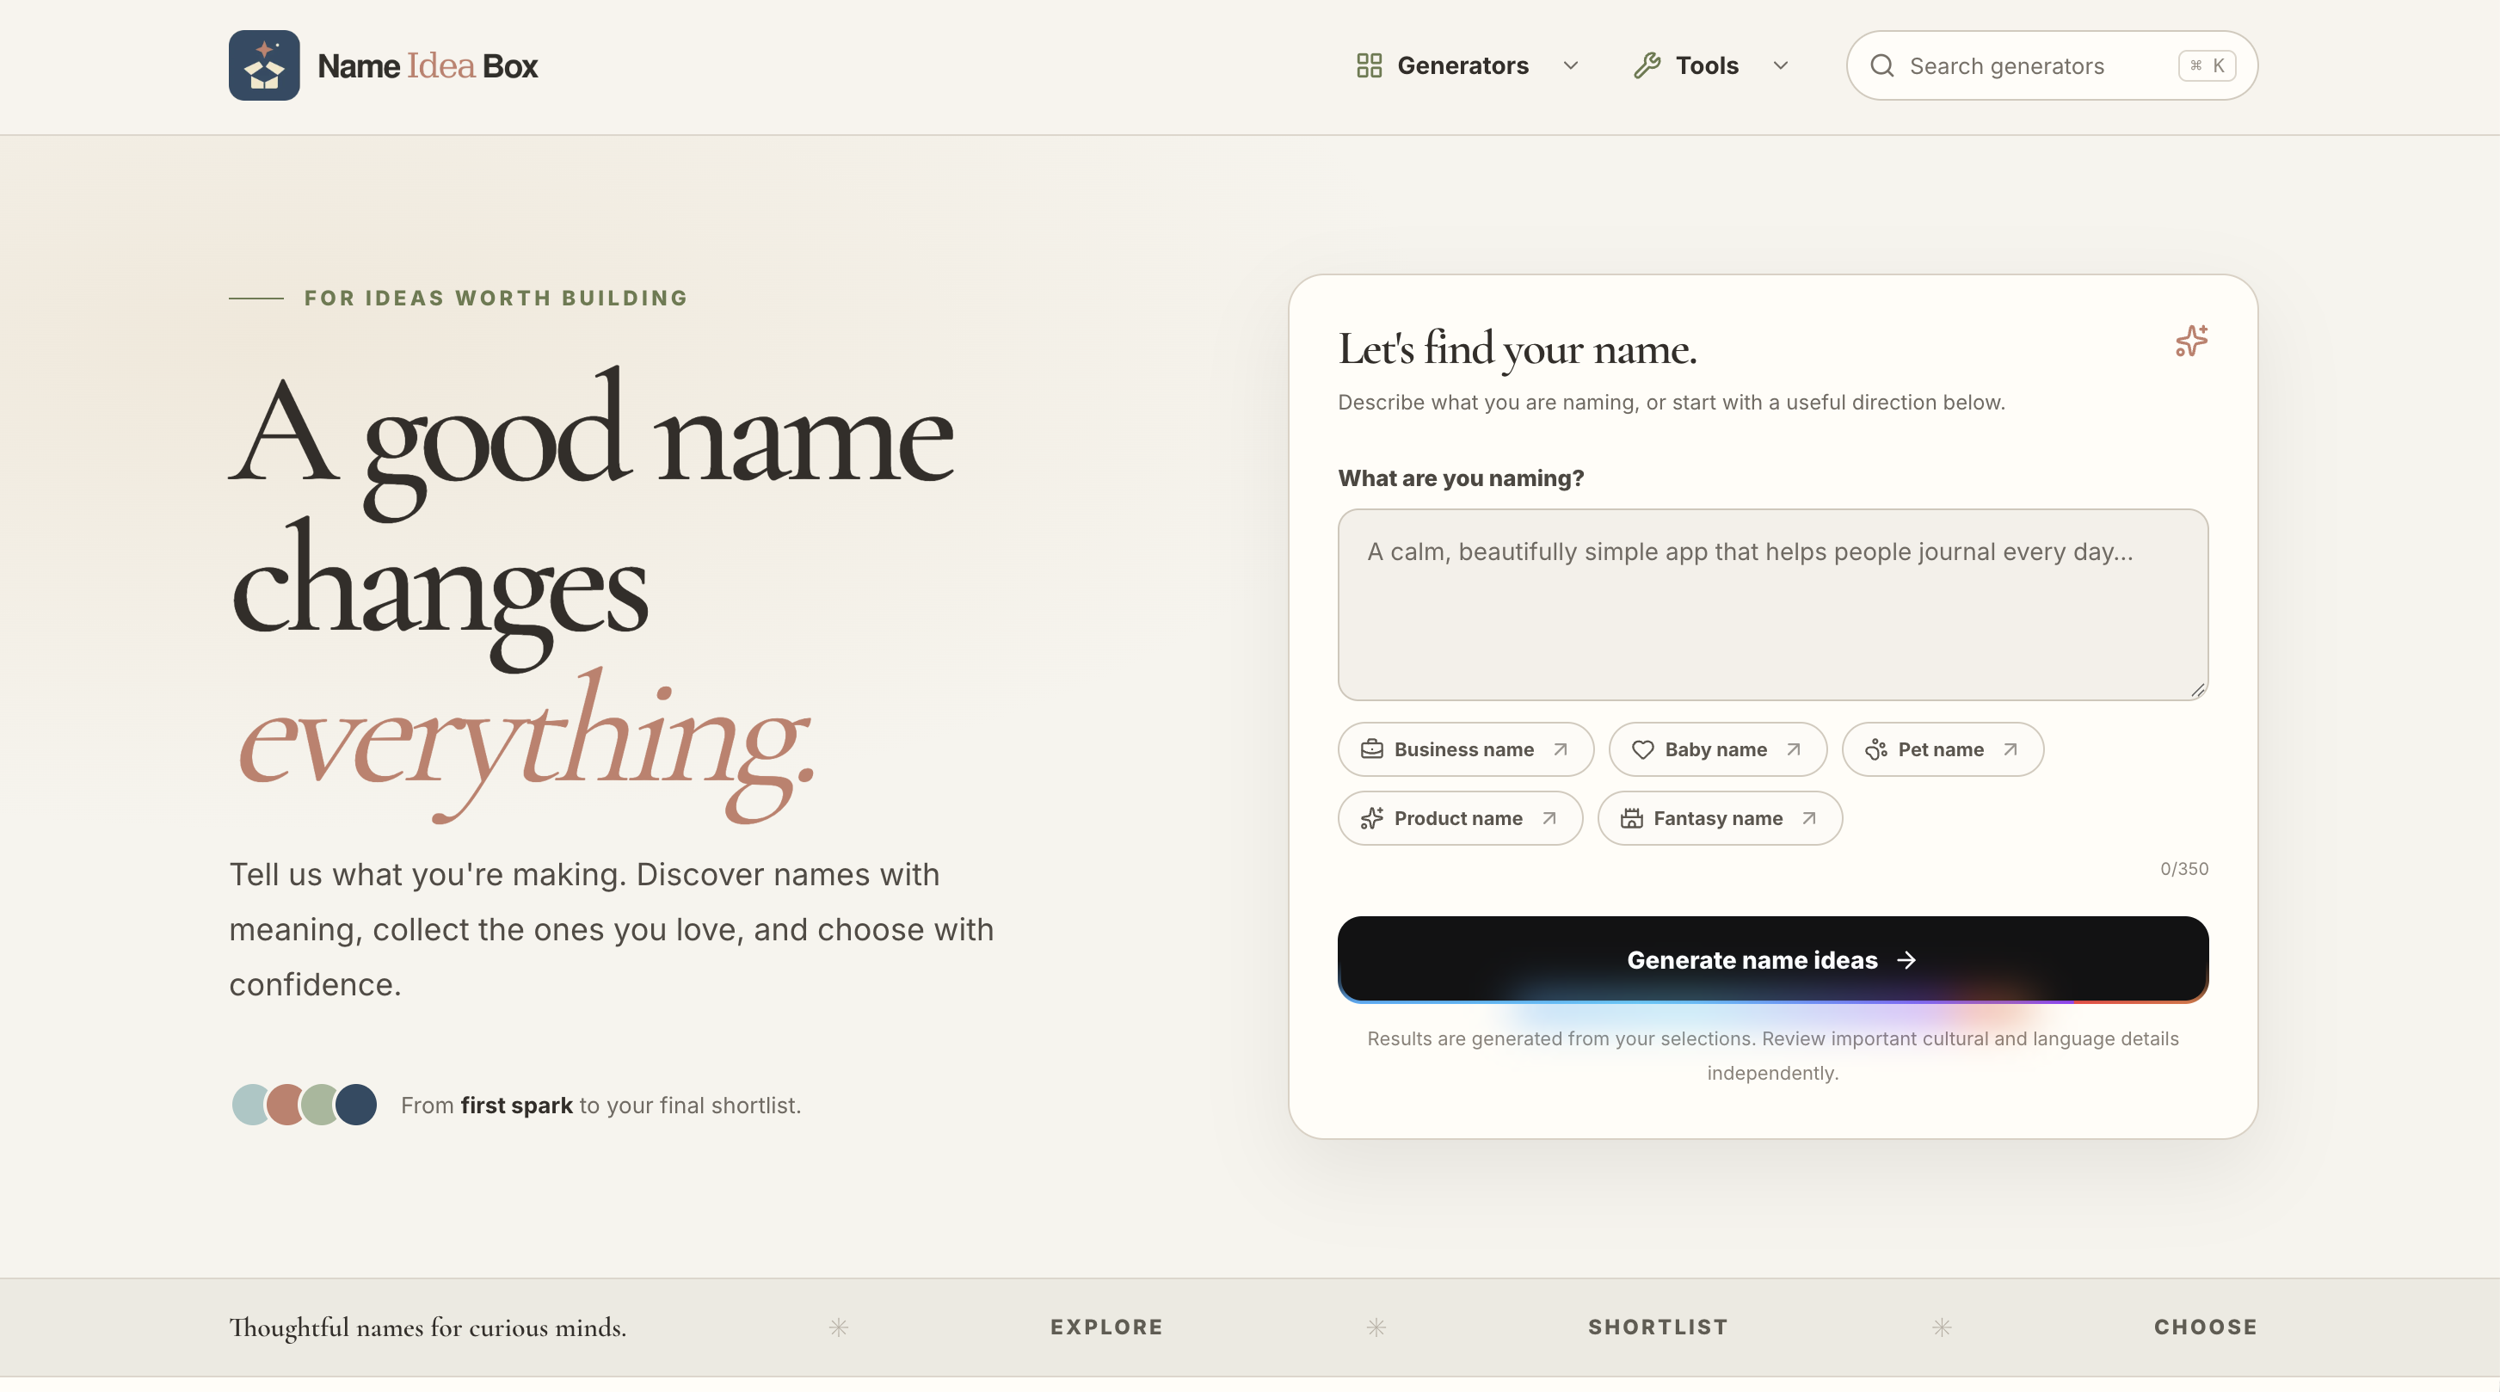
Task: Focus the Search generators field
Action: coord(2052,65)
